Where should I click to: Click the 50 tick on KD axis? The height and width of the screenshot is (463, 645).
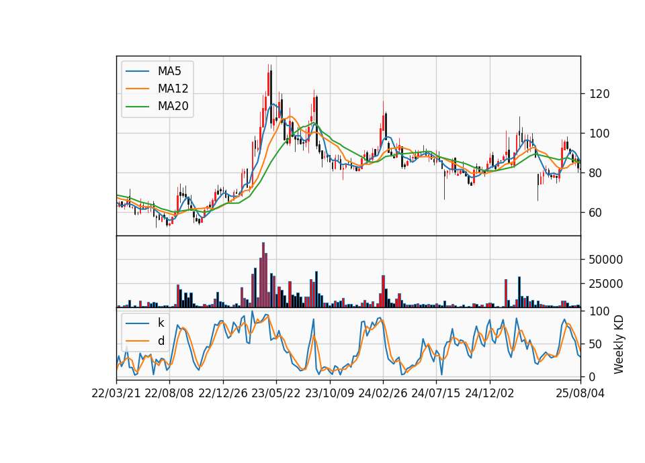click(596, 344)
